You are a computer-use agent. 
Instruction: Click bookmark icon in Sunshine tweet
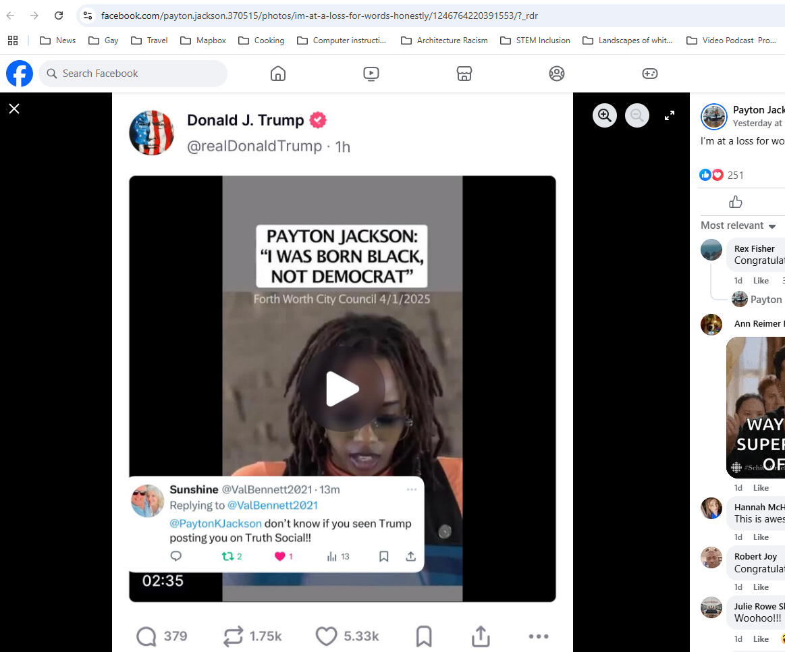384,556
